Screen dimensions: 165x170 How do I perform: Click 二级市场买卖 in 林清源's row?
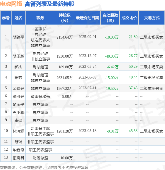pyautogui.click(x=151, y=131)
